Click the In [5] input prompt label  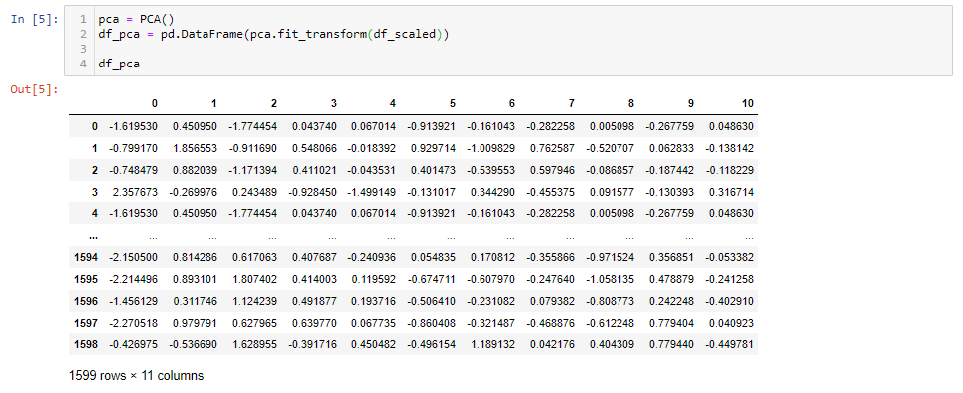tap(35, 19)
